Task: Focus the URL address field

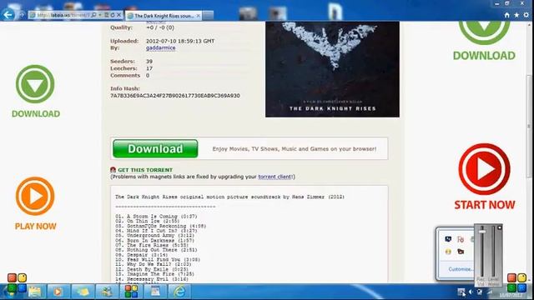Action: click(x=63, y=15)
